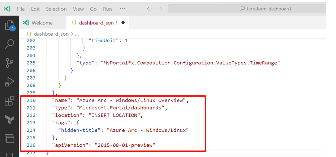The height and width of the screenshot is (157, 336).
Task: Open the File menu
Action: tap(21, 9)
